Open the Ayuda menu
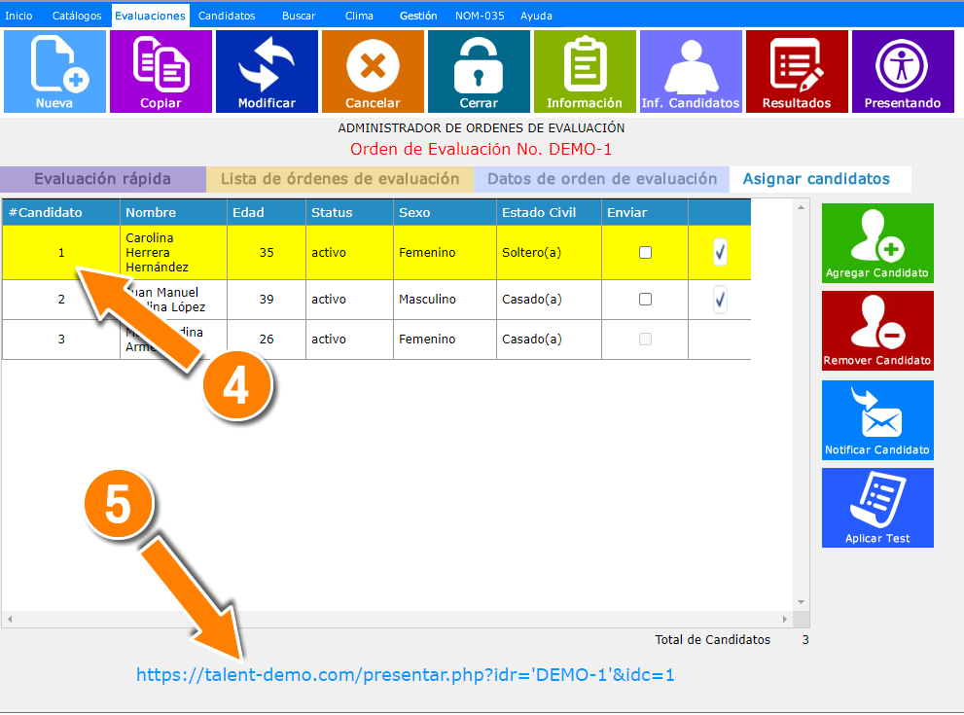964x715 pixels. tap(536, 16)
